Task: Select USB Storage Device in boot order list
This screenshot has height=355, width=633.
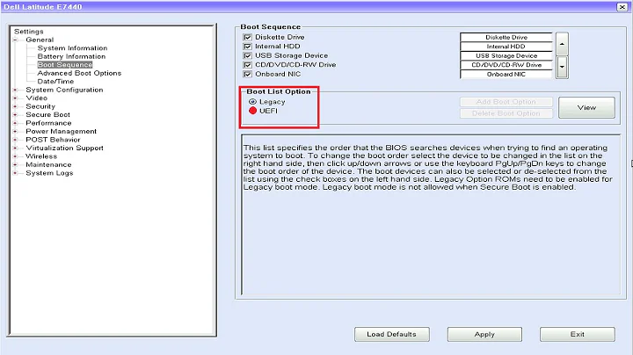Action: [x=506, y=55]
